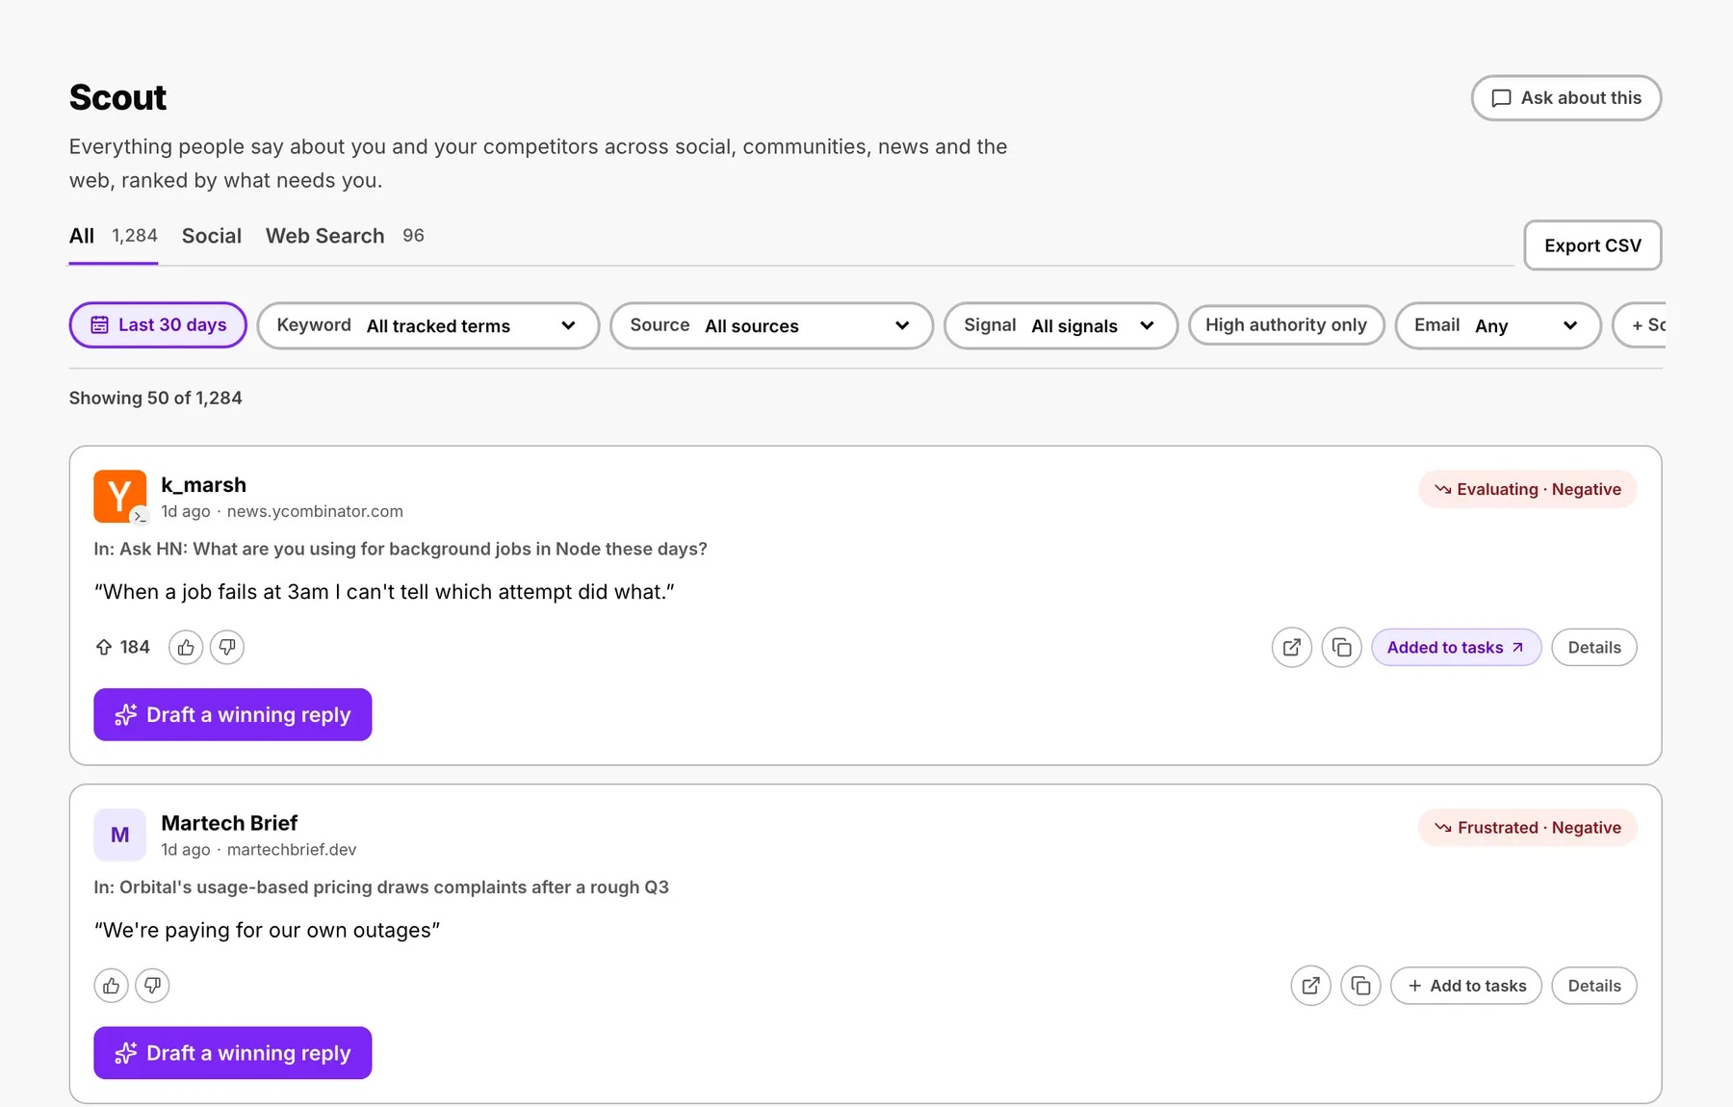Screen dimensions: 1733x1107
Task: Select the All tab
Action: [x=113, y=236]
